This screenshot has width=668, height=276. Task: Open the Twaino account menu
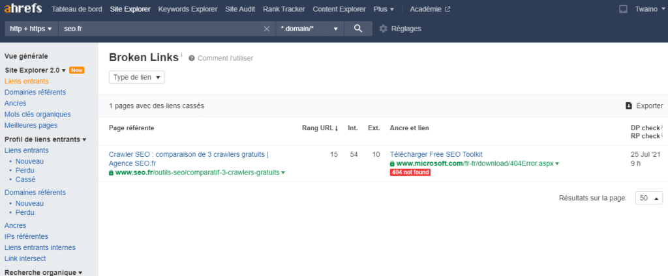point(650,9)
